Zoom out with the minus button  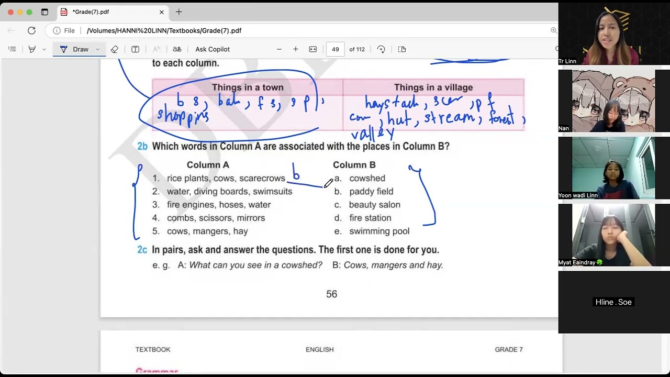point(279,49)
